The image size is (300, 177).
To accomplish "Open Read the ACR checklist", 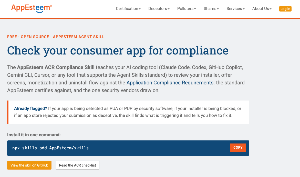I will point(77,165).
